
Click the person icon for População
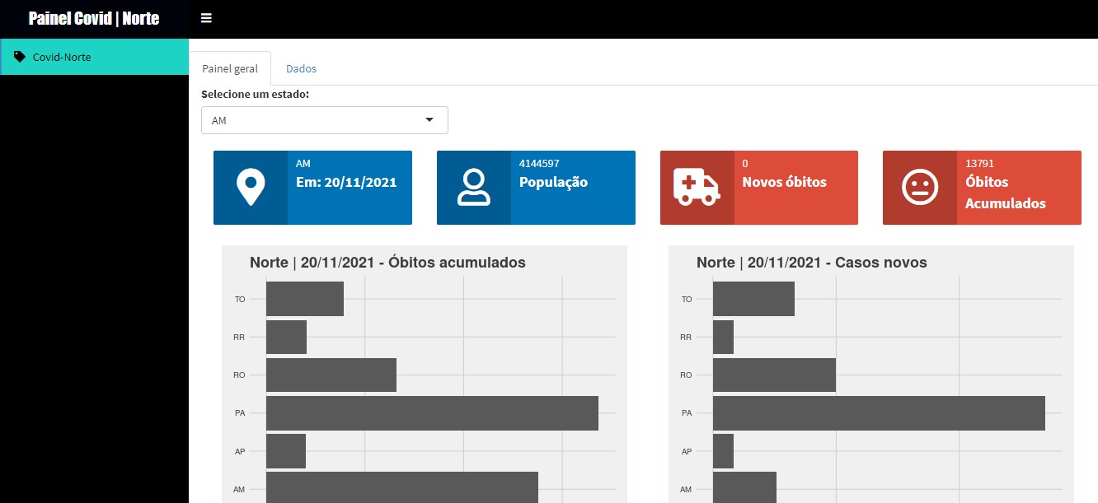point(473,188)
